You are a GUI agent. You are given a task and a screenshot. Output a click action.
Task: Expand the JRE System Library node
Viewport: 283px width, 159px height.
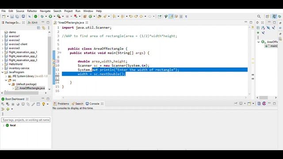pyautogui.click(x=6, y=76)
